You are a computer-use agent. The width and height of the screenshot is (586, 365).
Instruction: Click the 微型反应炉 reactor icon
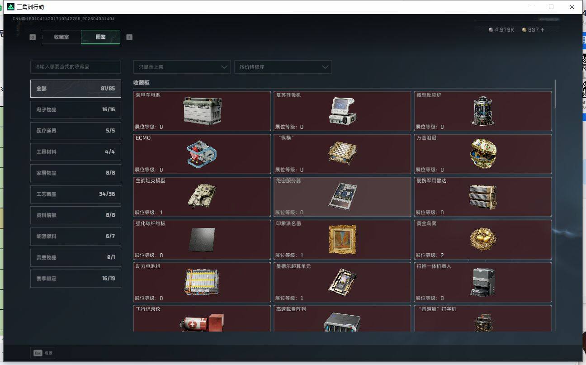482,111
